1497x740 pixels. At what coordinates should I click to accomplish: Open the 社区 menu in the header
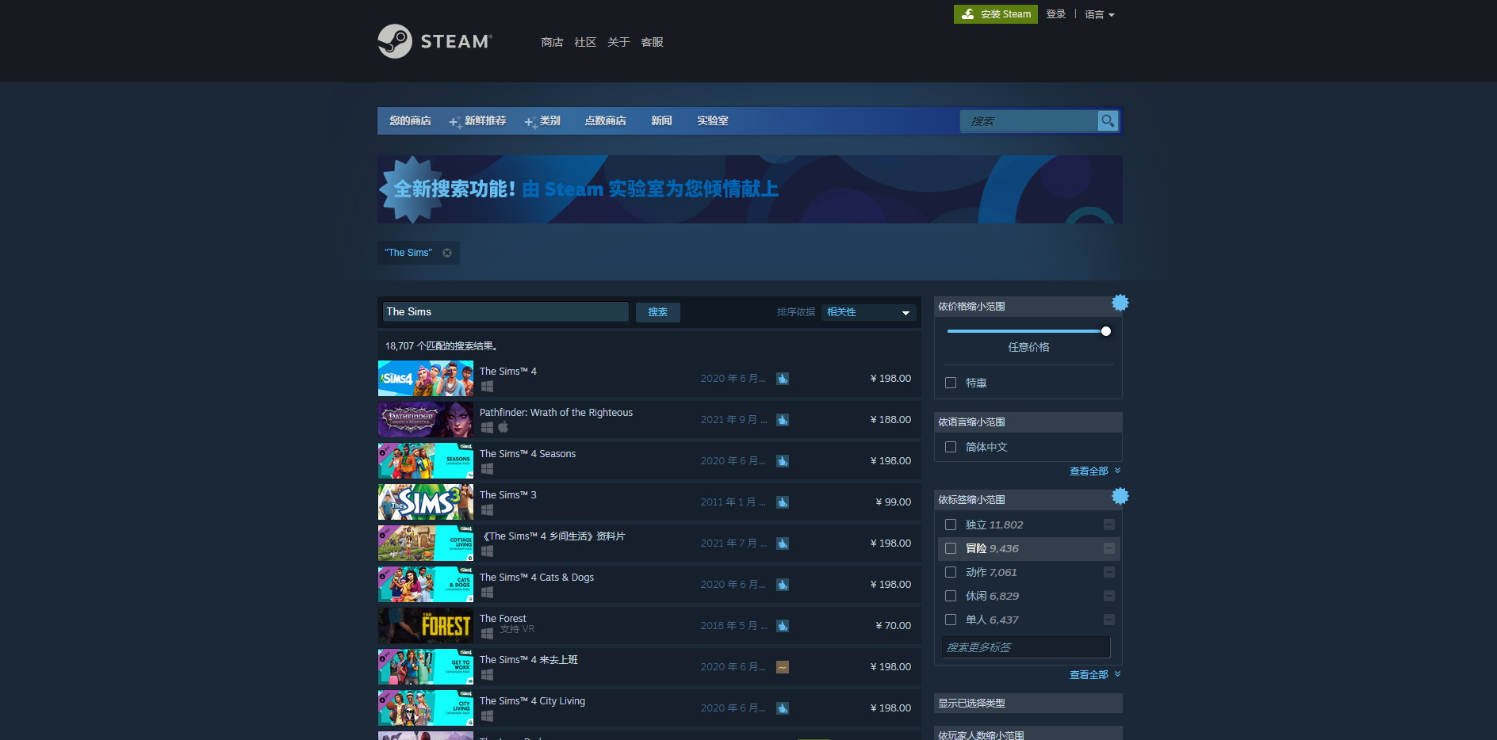click(585, 42)
